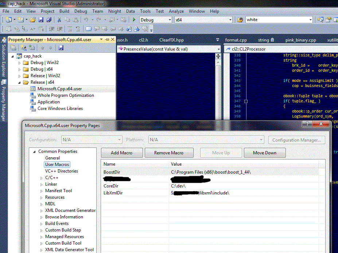Click the Core Windows Libraries sheet icon
The height and width of the screenshot is (253, 338).
(x=33, y=108)
